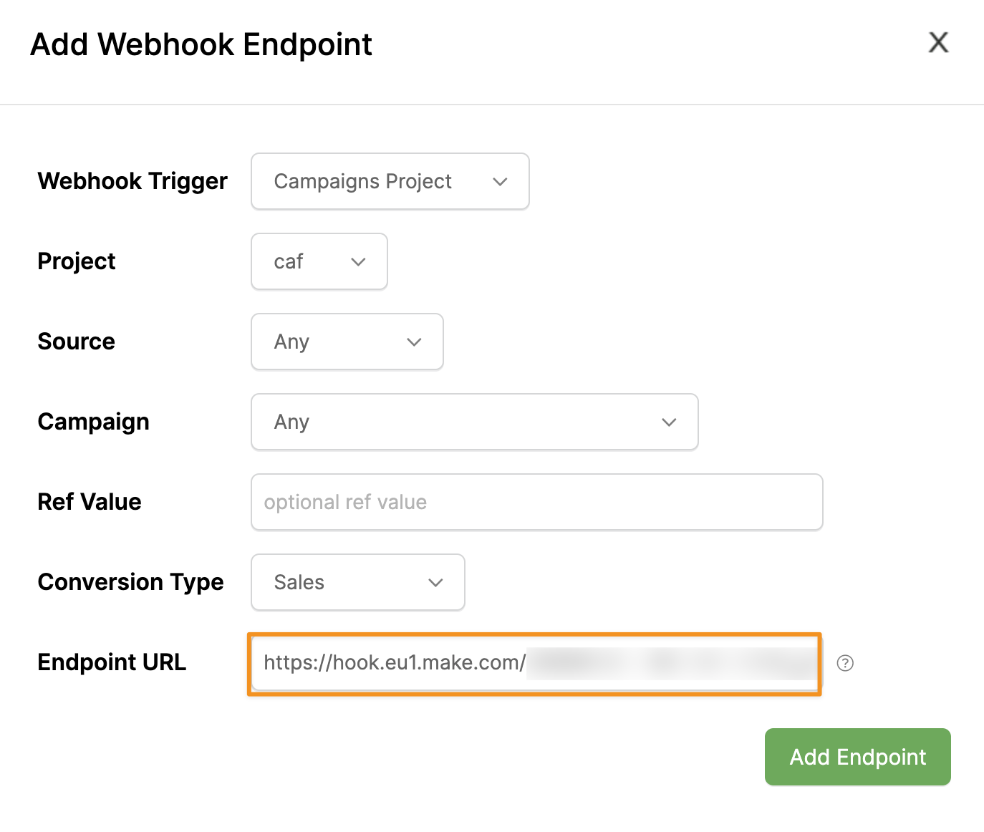Click the chevron arrow in the Source selector
This screenshot has height=832, width=984.
click(x=414, y=342)
